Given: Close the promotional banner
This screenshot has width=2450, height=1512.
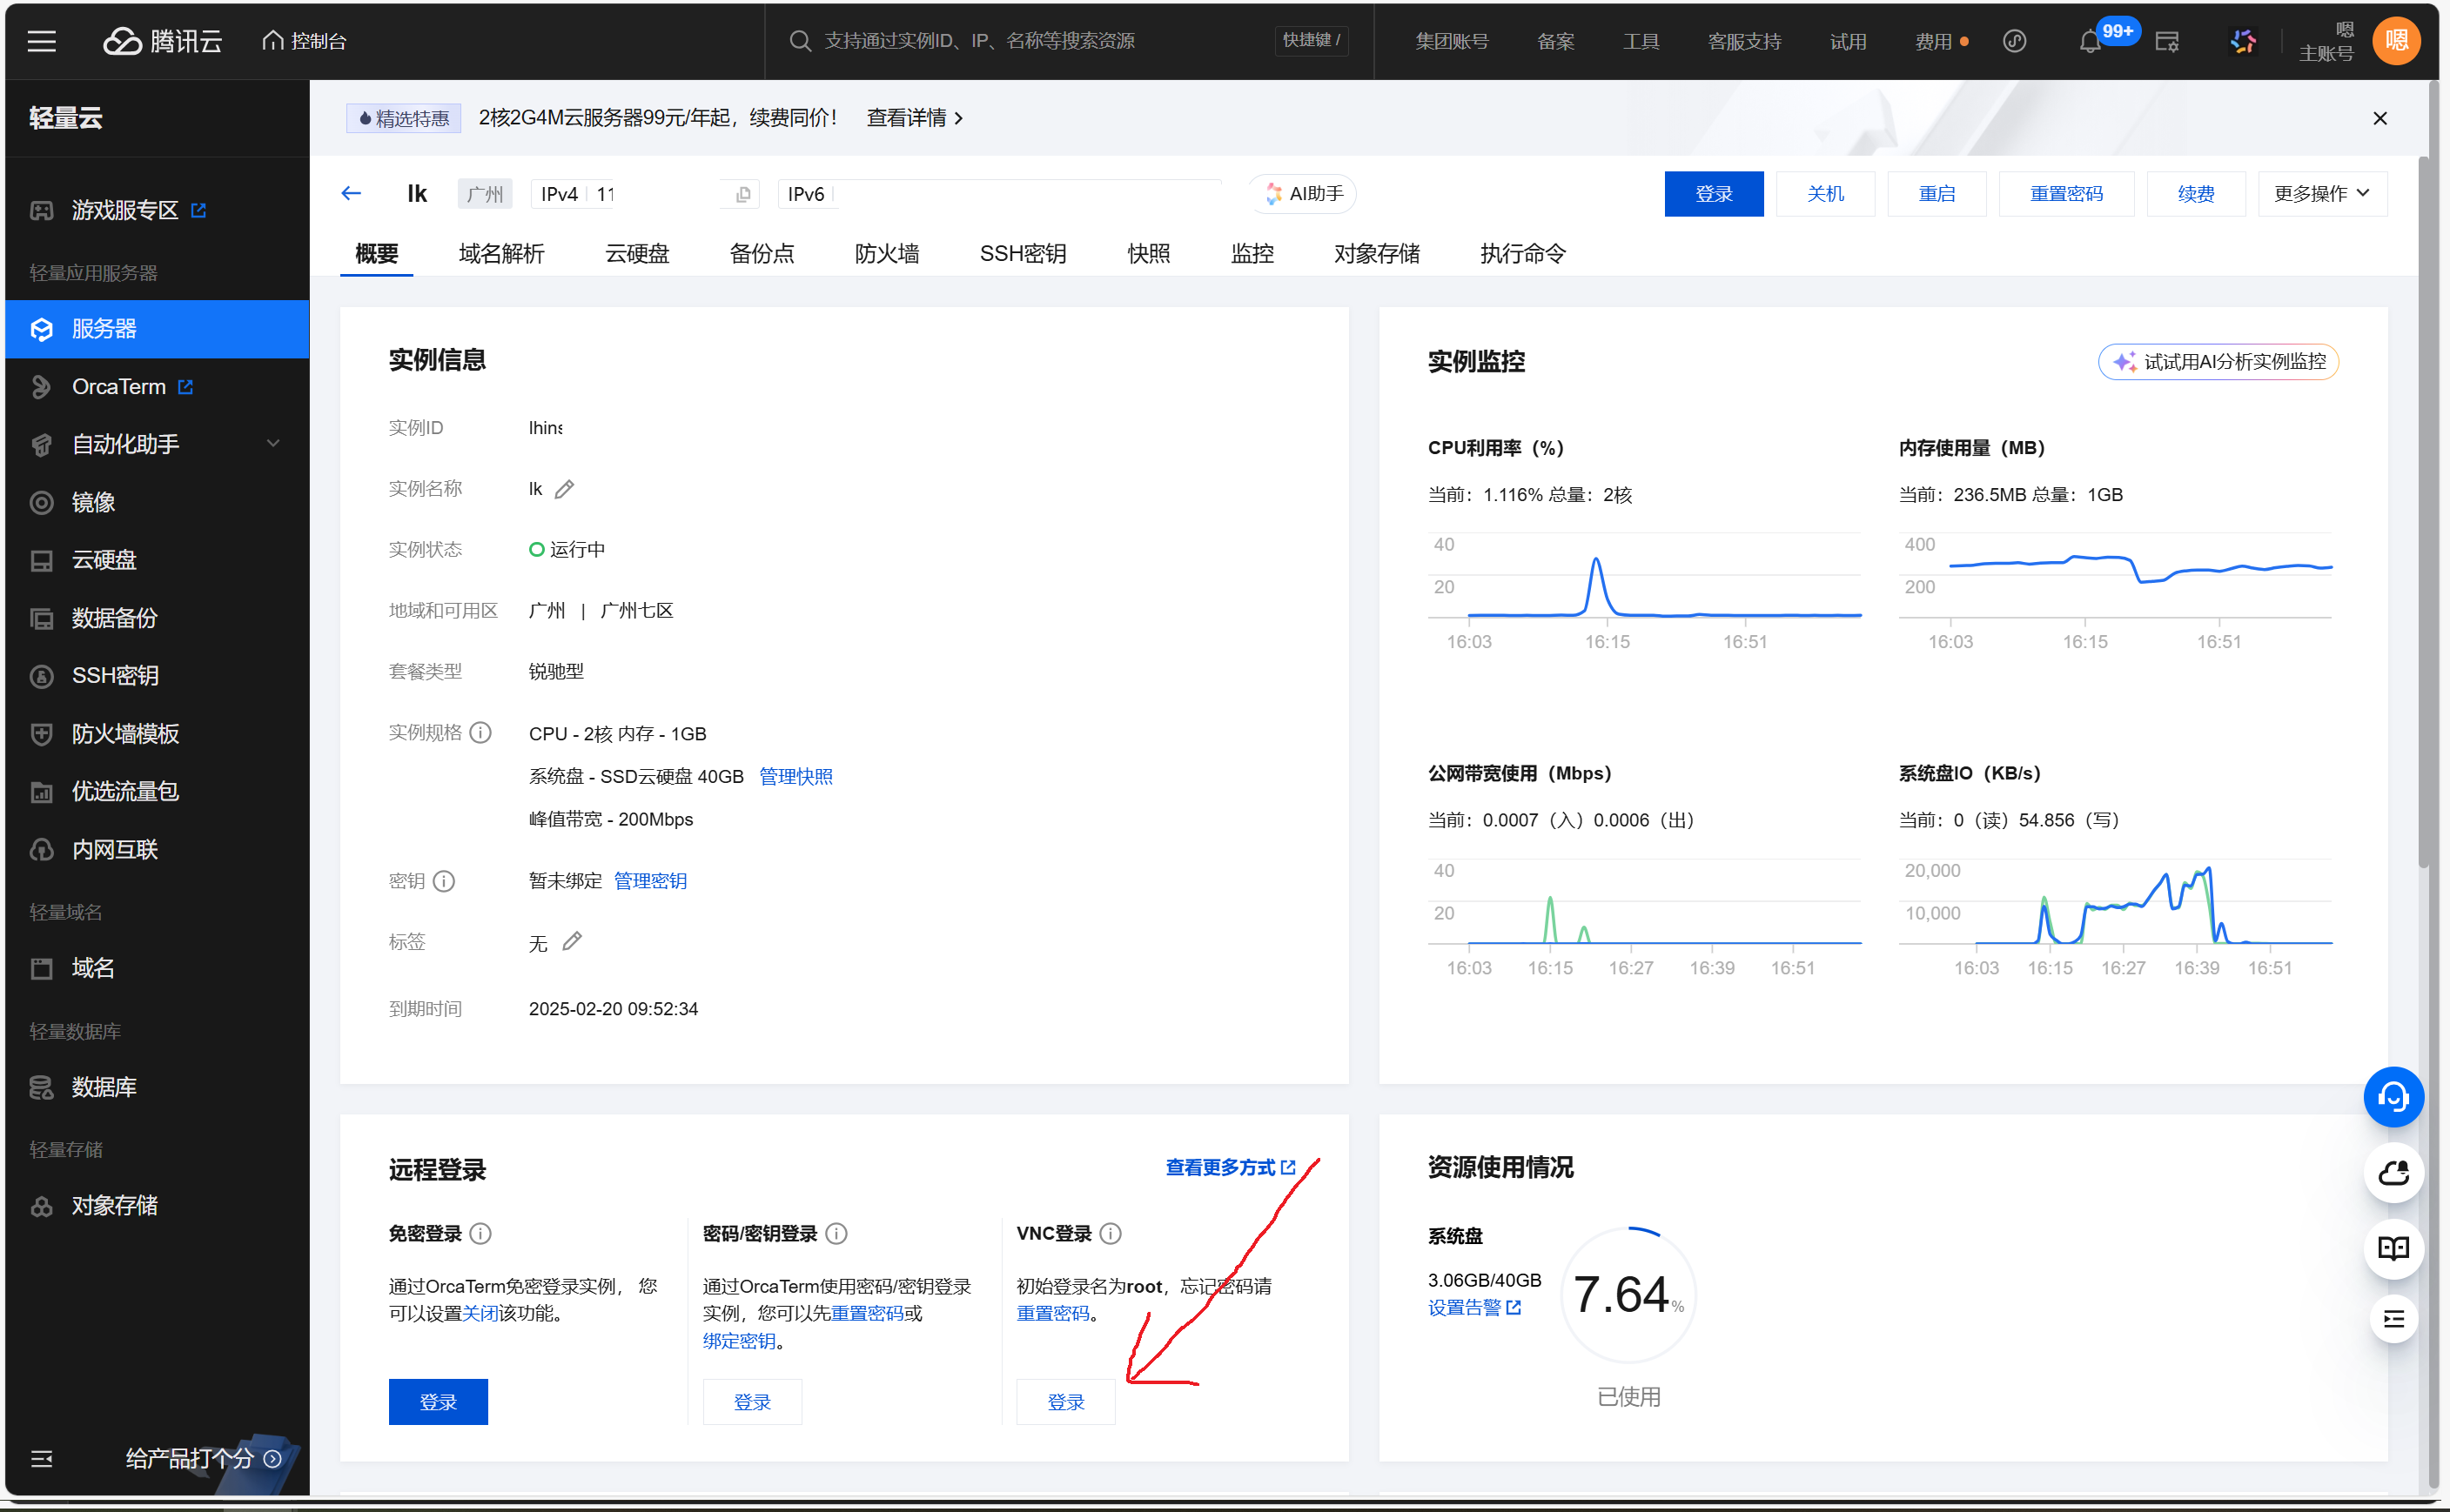Looking at the screenshot, I should [x=2380, y=118].
